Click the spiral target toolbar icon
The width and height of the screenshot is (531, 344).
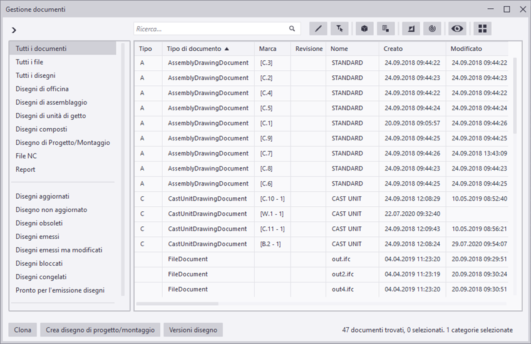click(x=433, y=29)
